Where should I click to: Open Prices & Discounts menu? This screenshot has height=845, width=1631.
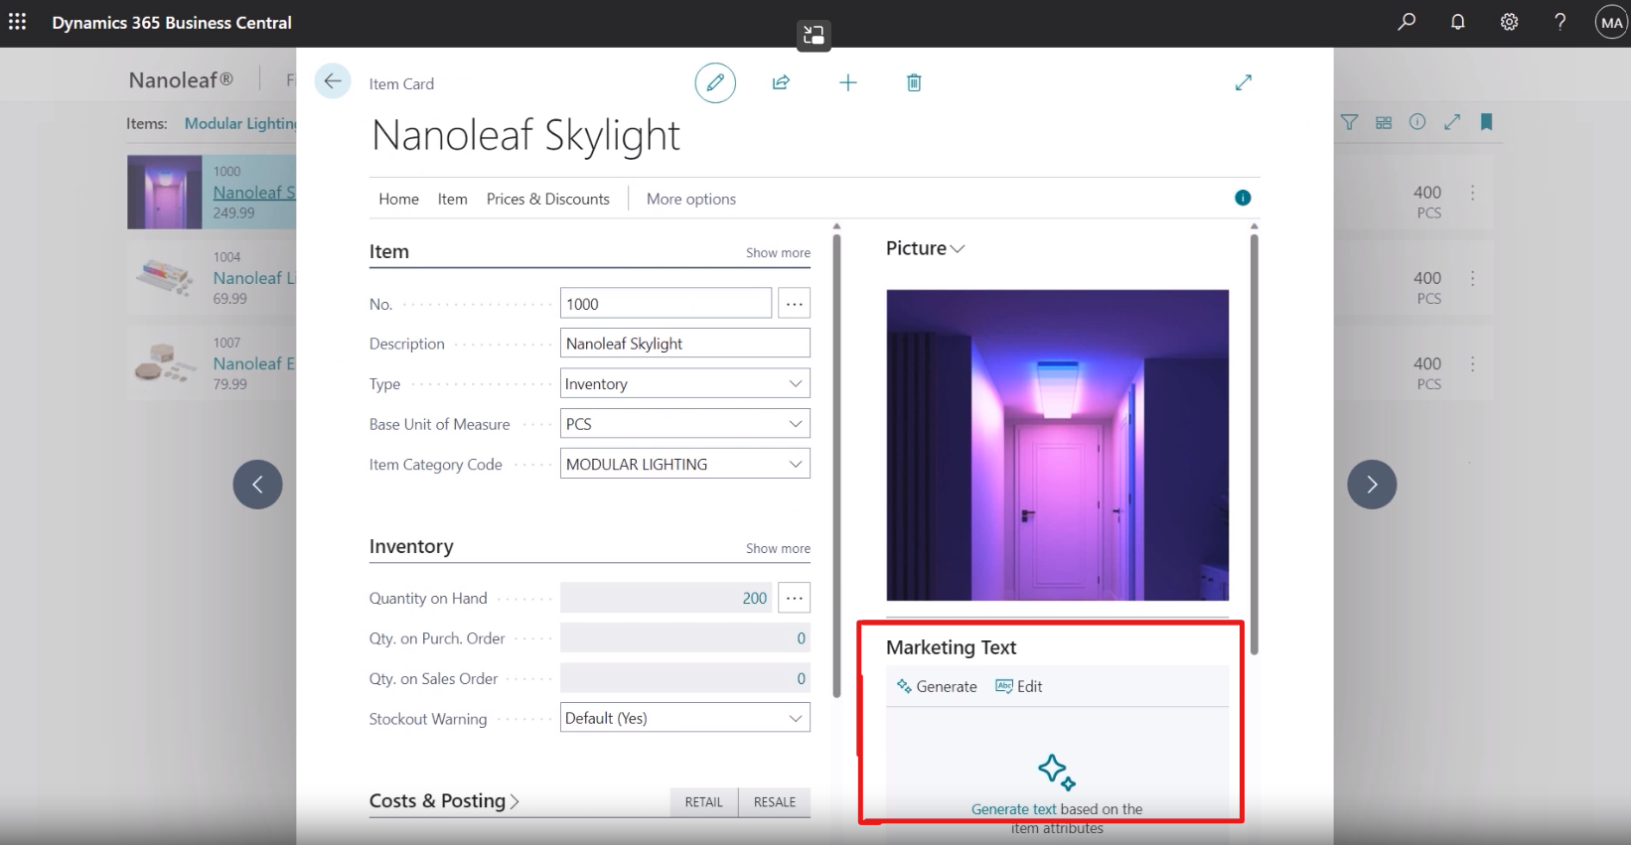pos(548,199)
